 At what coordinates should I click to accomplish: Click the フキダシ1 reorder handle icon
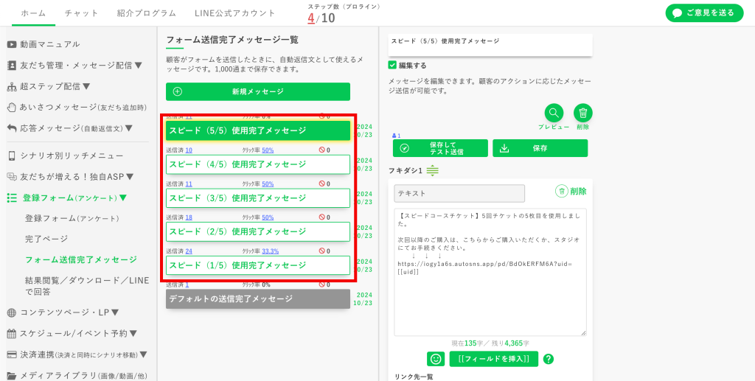pyautogui.click(x=432, y=171)
